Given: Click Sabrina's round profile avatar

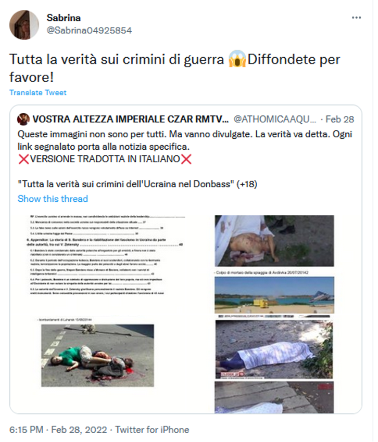Looking at the screenshot, I should (24, 25).
